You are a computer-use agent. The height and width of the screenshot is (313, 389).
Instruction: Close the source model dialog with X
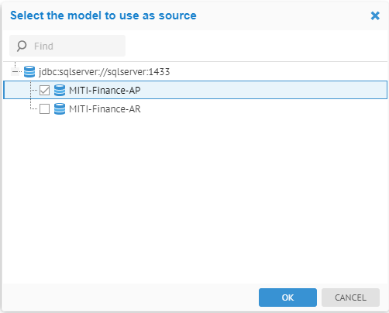click(375, 15)
